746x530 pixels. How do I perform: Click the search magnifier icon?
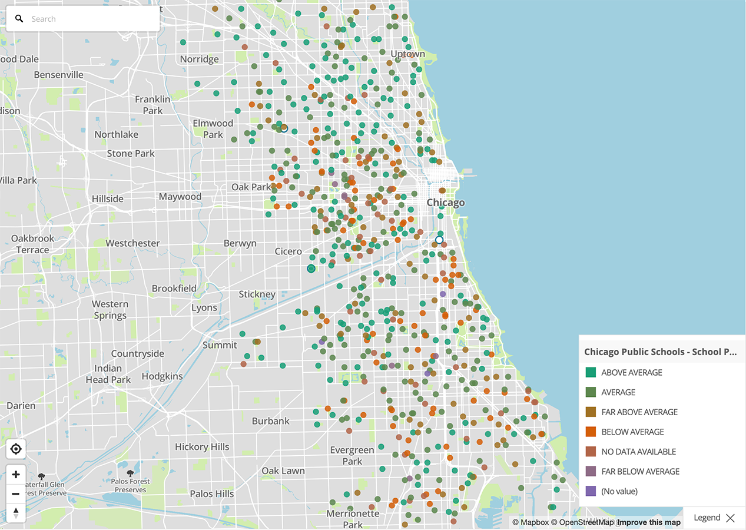[x=19, y=19]
